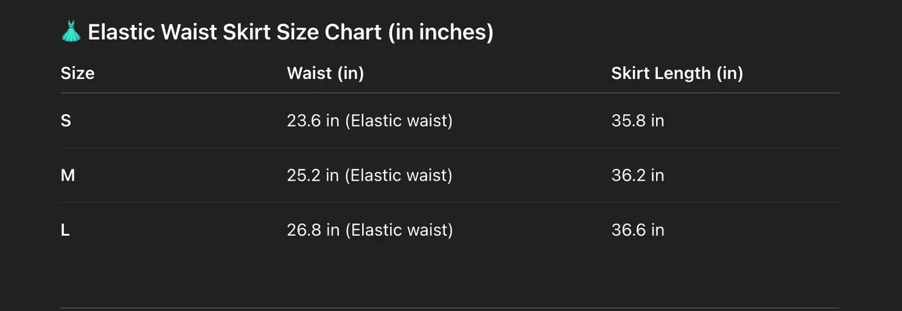Click the S size row label

click(66, 120)
